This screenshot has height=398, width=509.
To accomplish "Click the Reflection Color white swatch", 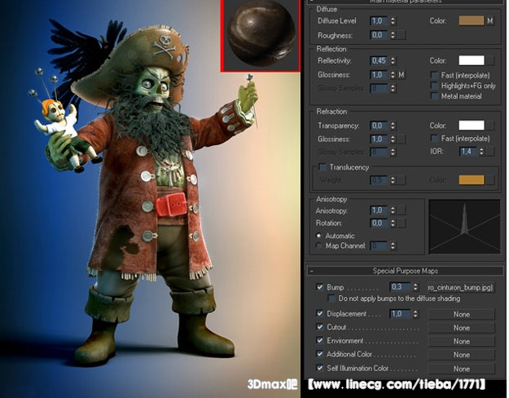I will 471,60.
